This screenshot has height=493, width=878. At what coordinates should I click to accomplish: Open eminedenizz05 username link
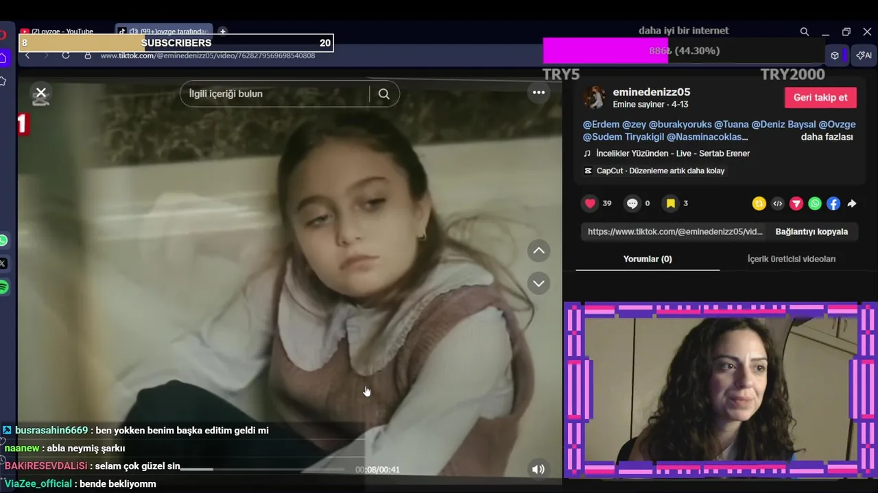pyautogui.click(x=651, y=92)
